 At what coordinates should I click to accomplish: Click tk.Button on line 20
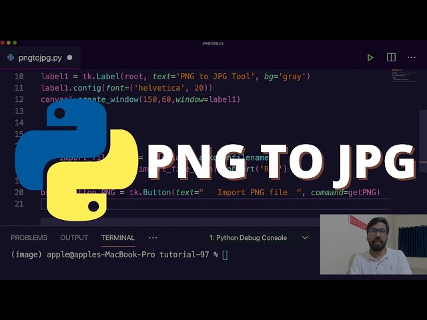click(149, 193)
